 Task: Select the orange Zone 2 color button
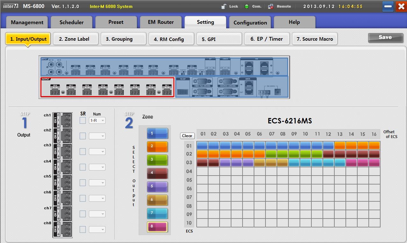[157, 147]
